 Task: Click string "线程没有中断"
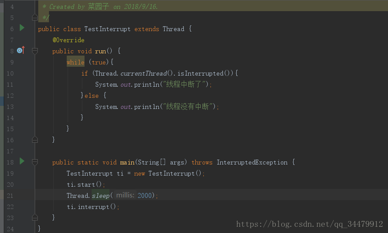(x=188, y=107)
